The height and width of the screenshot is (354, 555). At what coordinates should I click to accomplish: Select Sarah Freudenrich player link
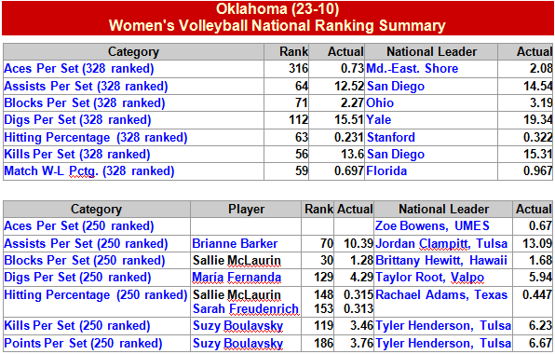(x=246, y=309)
